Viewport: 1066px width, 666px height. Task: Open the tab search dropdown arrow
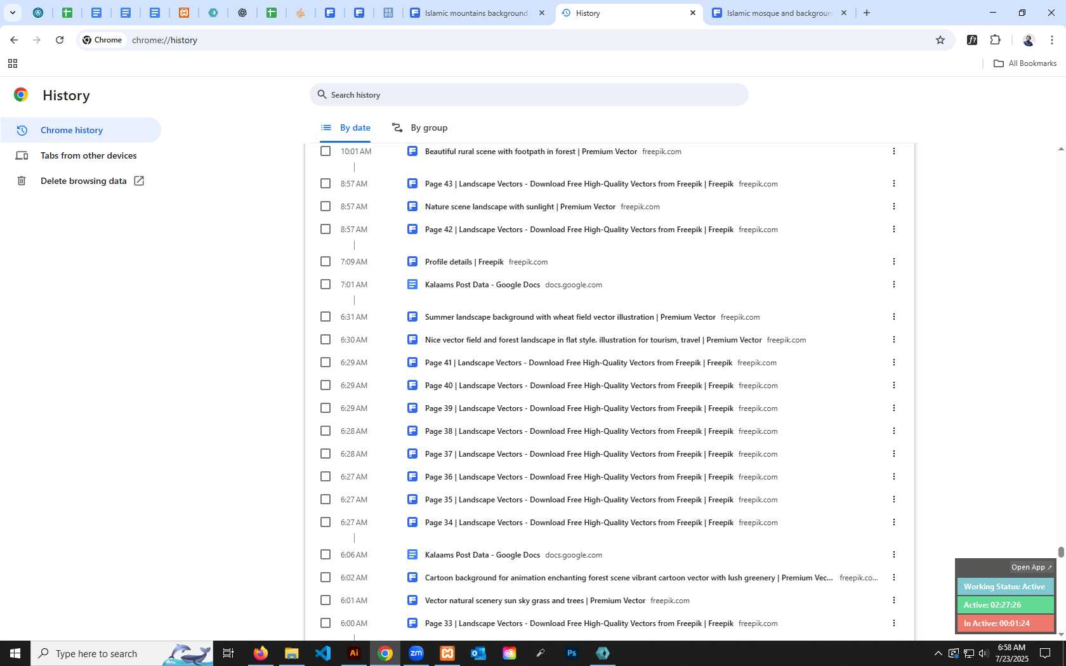[x=12, y=13]
